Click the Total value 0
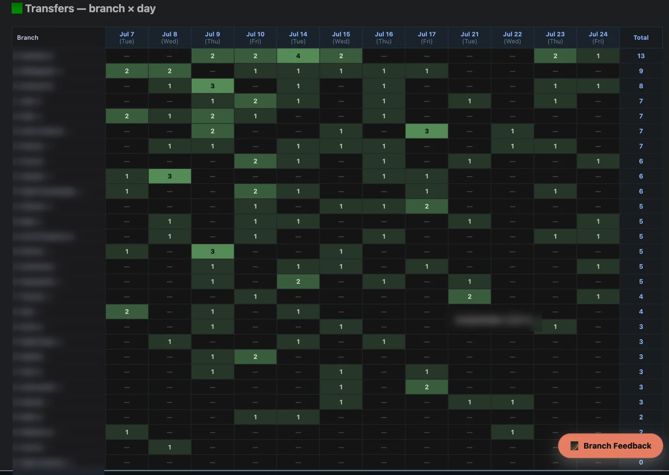 (x=641, y=462)
